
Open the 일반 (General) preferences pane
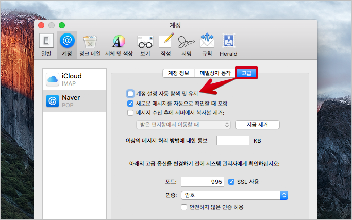[x=46, y=45]
